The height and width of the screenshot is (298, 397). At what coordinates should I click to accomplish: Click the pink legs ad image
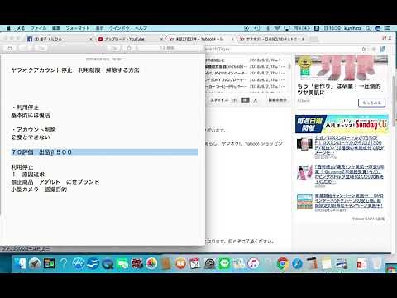point(342,67)
